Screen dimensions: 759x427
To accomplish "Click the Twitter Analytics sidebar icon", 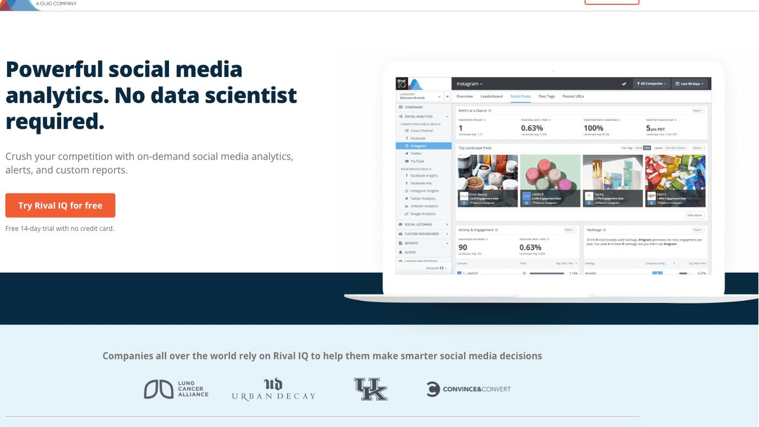I will pyautogui.click(x=407, y=199).
